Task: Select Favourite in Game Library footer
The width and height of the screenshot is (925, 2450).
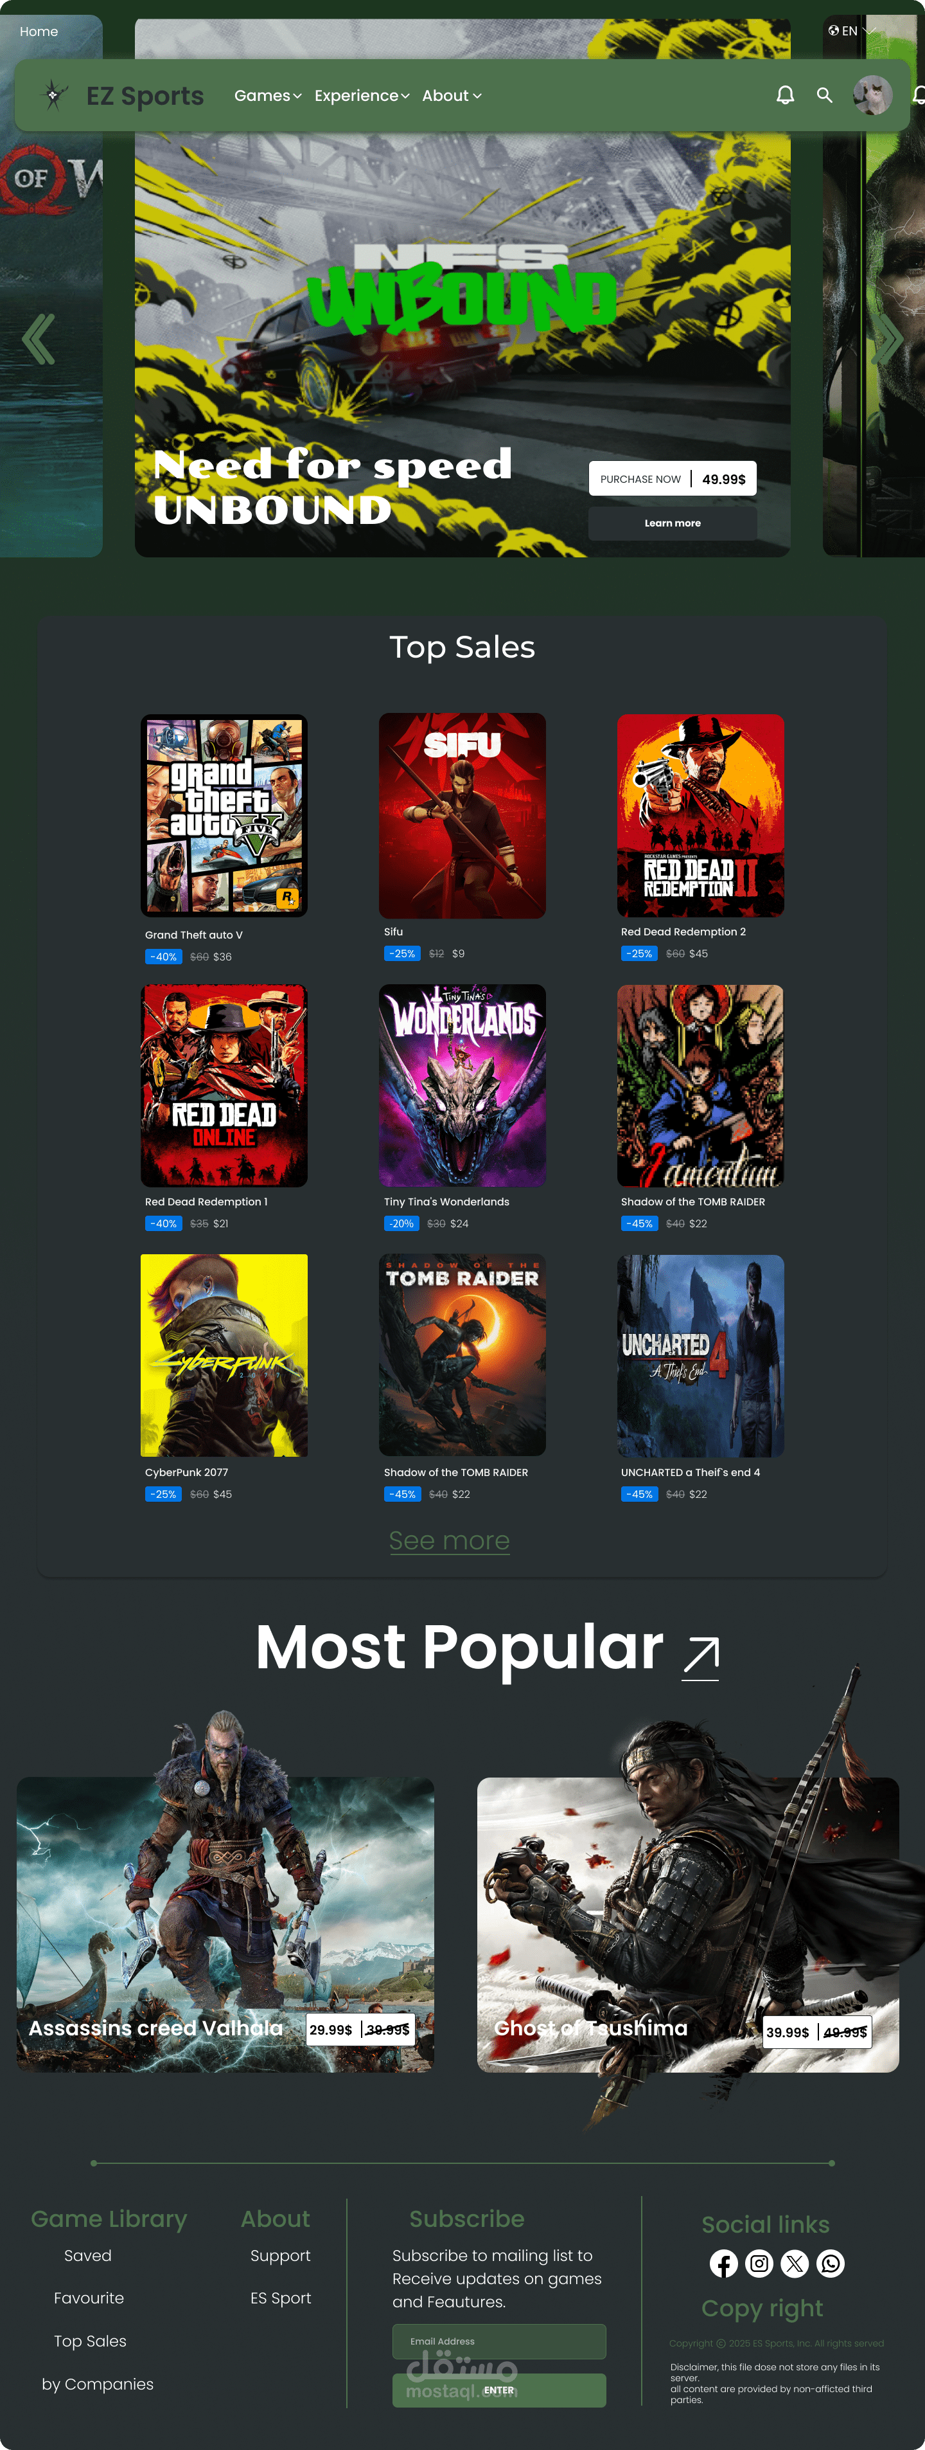Action: pyautogui.click(x=89, y=2298)
